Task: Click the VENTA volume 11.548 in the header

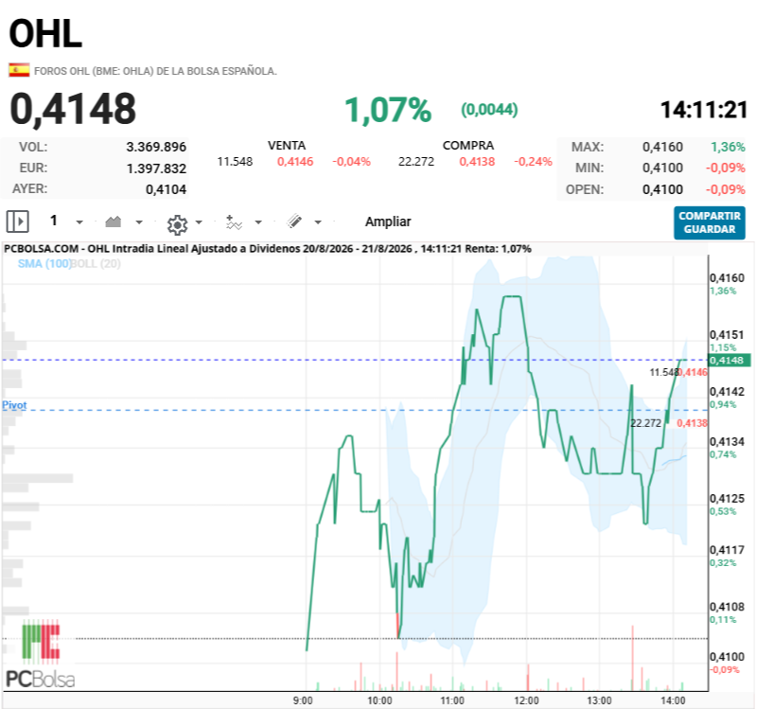Action: (x=235, y=162)
